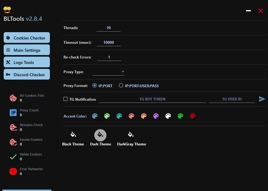This screenshot has height=191, width=268.
Task: Click the 'Timeout (msec):' label
Action: 77,43
